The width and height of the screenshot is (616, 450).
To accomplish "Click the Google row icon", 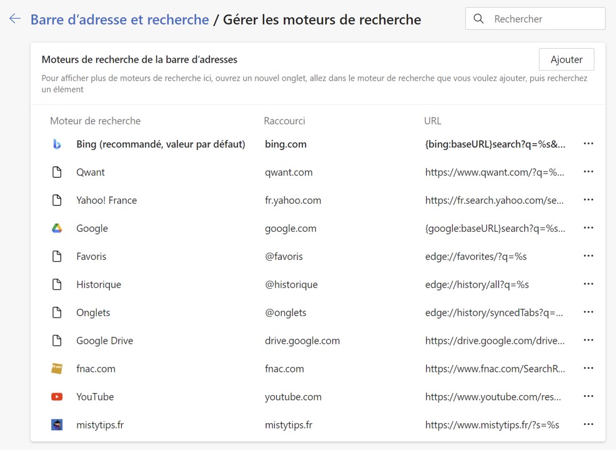I will (x=57, y=229).
